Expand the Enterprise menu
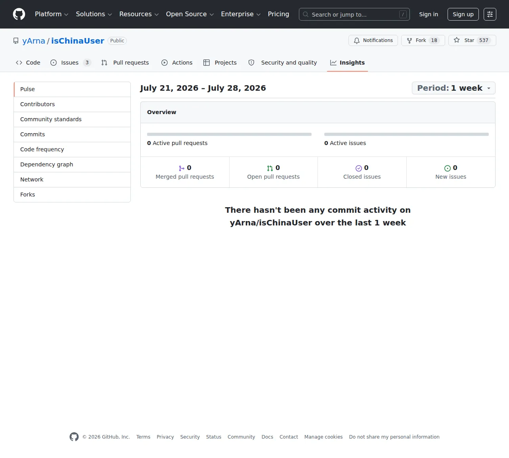This screenshot has width=509, height=458. pos(241,14)
